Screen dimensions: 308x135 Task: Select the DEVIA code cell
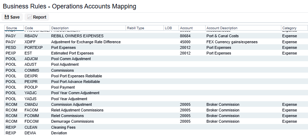[x=30, y=133]
